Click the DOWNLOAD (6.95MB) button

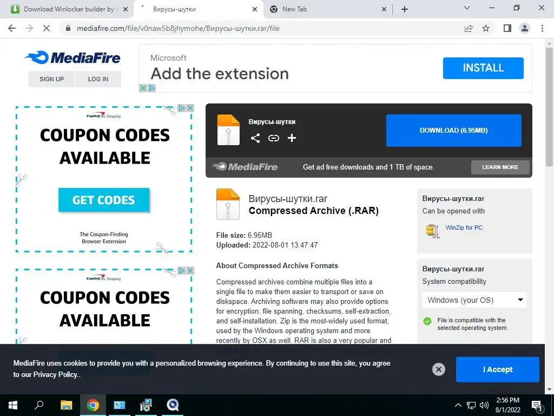(454, 130)
